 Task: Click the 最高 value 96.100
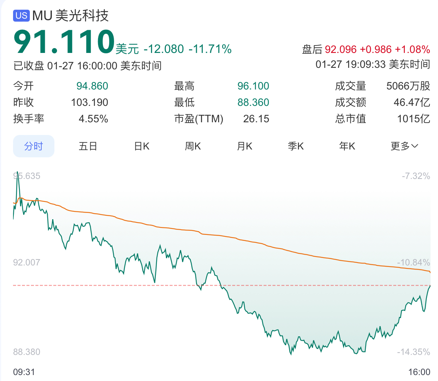[x=253, y=86]
